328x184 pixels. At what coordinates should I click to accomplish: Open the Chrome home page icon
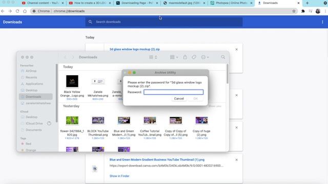[25, 11]
